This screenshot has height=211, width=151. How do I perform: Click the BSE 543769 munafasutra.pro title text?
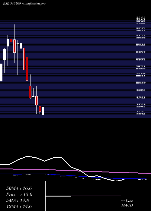coord(24,4)
